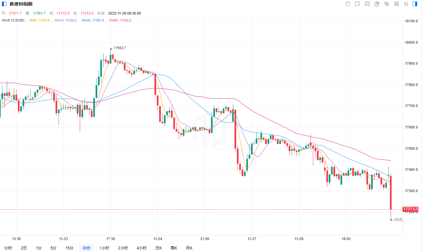Screen dimensions: 422x252
Task: Switch to the 分时 period tab
Action: tap(8, 248)
